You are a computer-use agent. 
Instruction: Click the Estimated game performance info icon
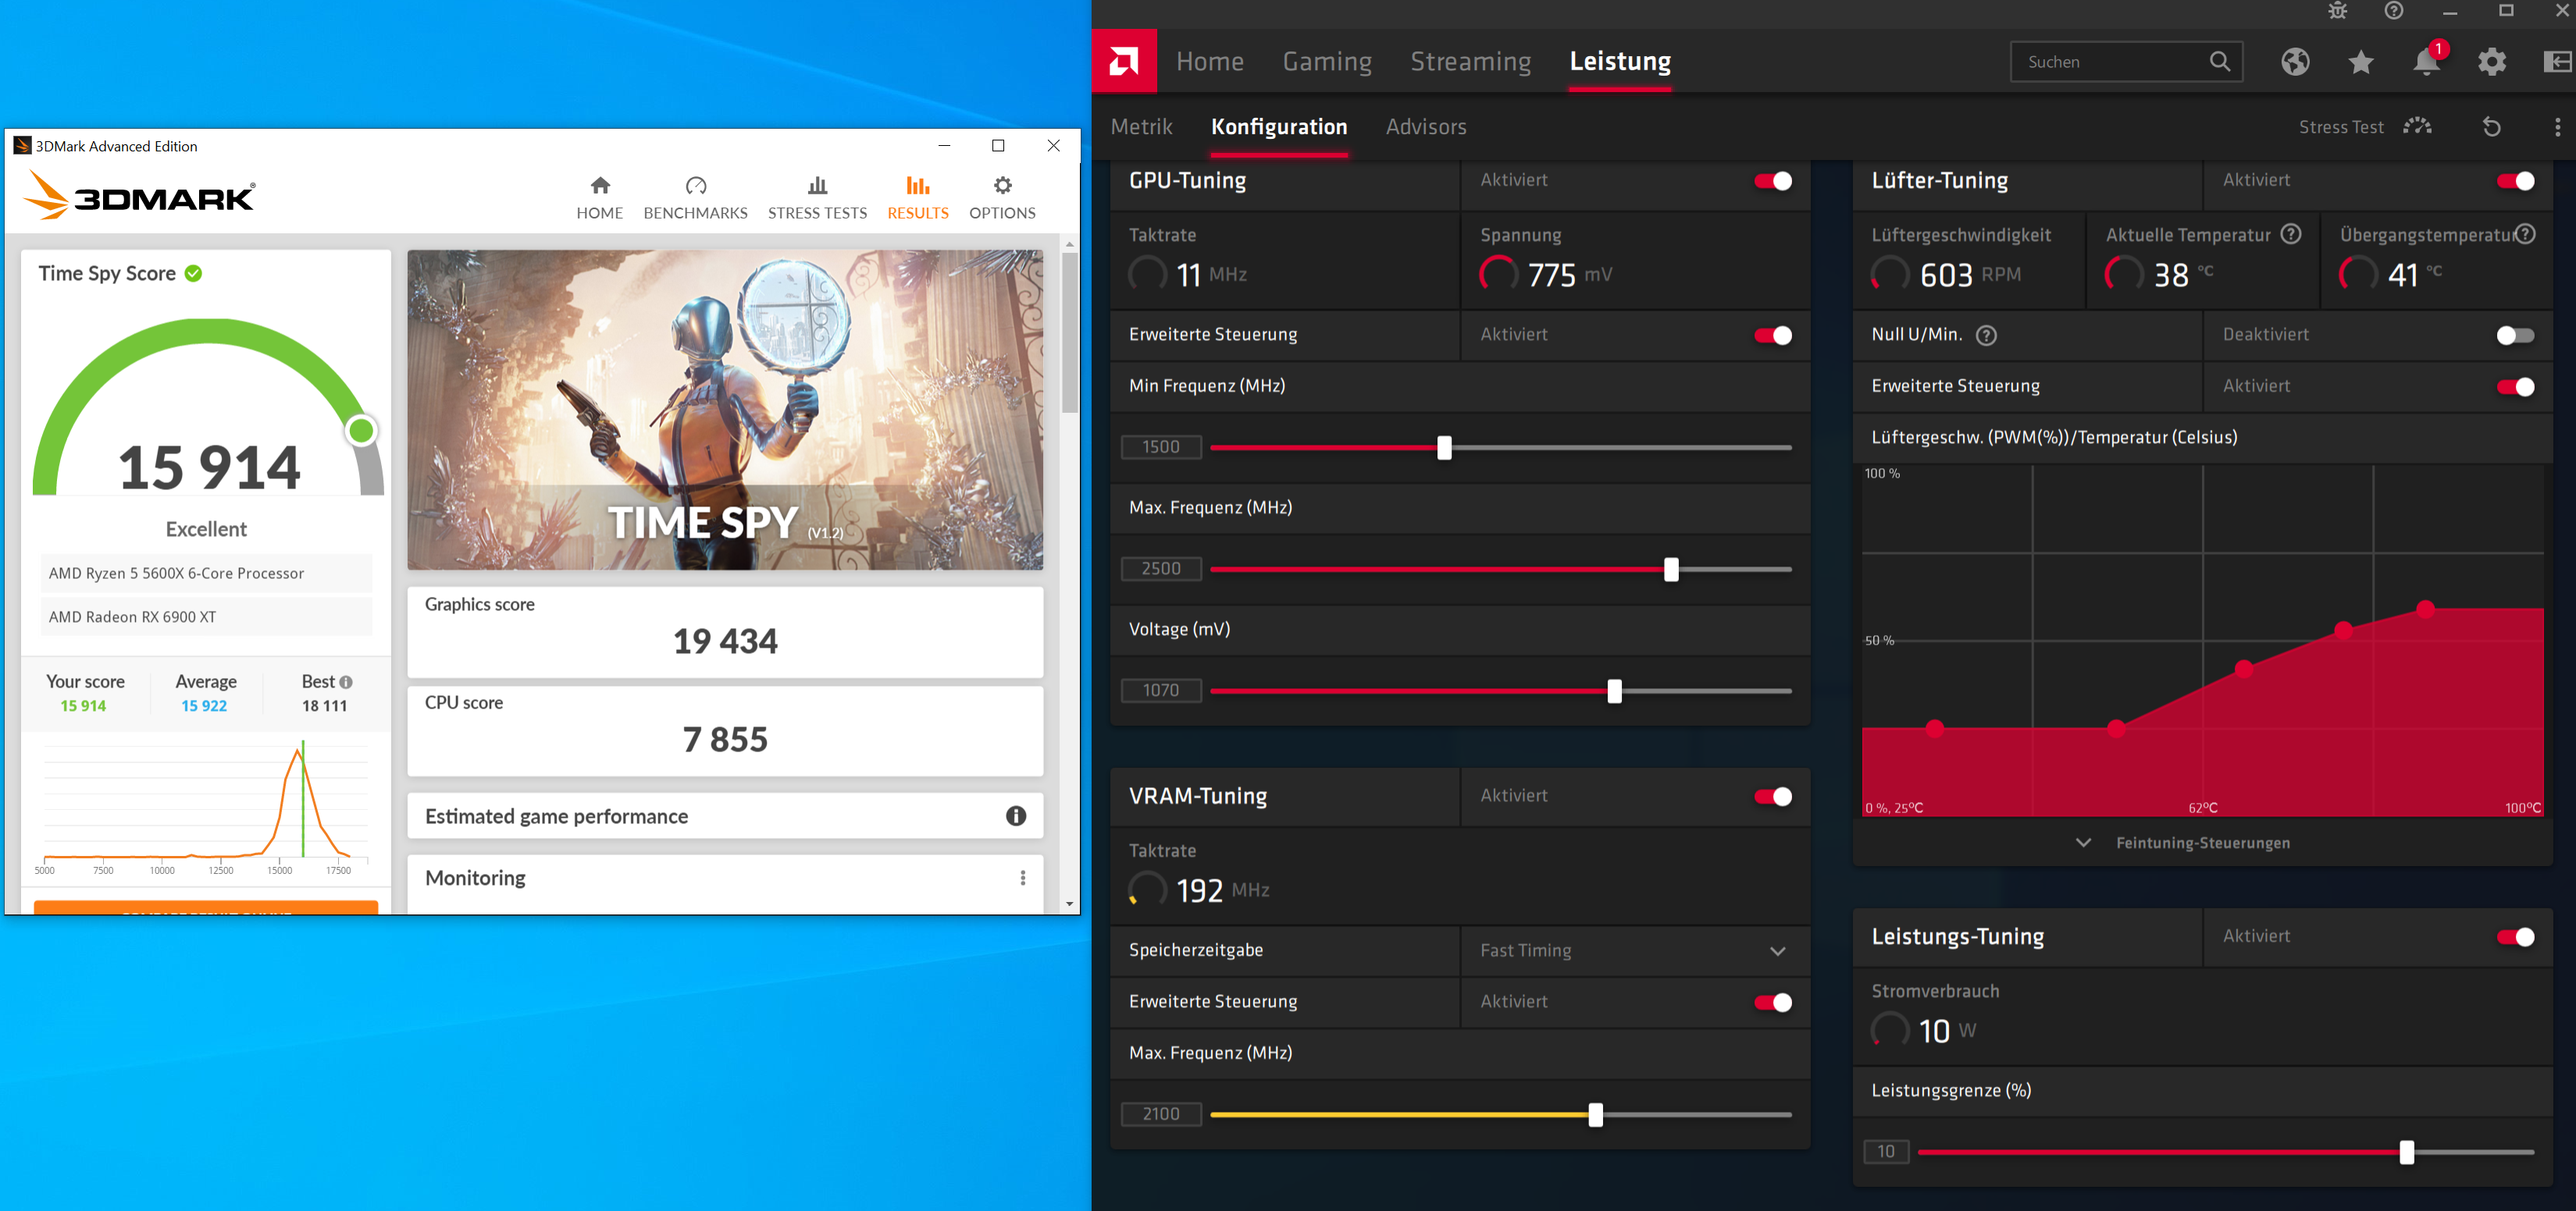(x=1015, y=816)
